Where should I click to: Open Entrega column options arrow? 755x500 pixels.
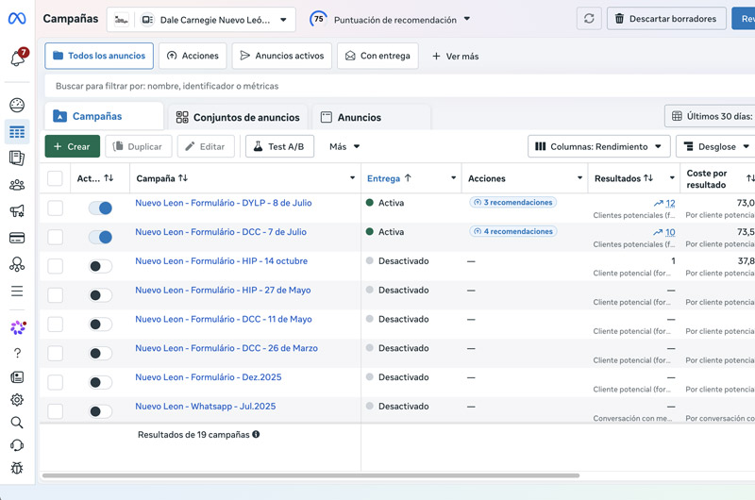[x=453, y=178]
